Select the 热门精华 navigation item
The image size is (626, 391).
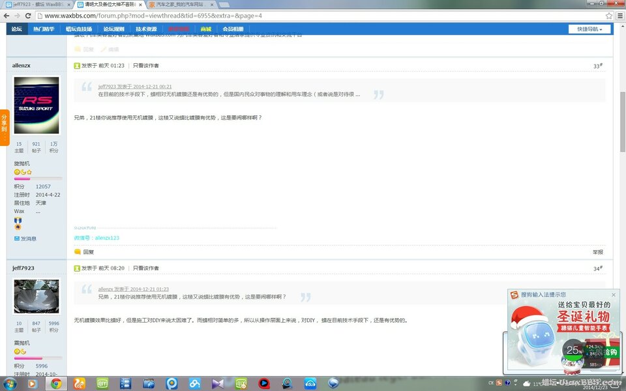pos(44,29)
